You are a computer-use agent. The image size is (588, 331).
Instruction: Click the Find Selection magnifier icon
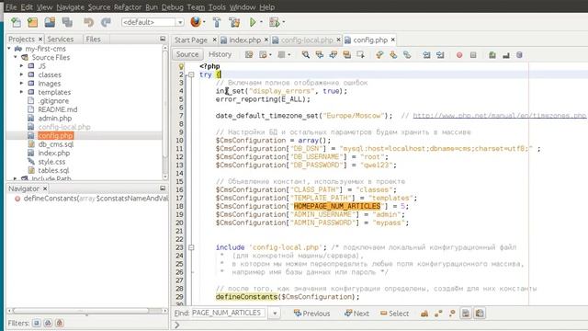tap(306, 55)
